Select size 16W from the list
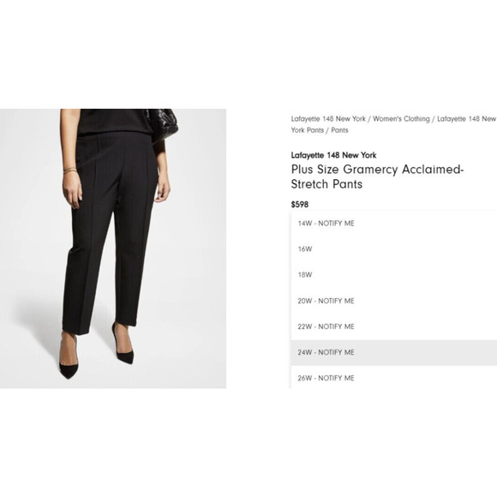The width and height of the screenshot is (497, 497). [394, 249]
